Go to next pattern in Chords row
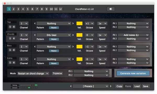This screenshot has width=157, height=94. 73,35
